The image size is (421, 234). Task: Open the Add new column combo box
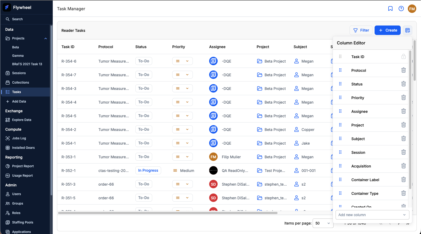[x=372, y=215]
